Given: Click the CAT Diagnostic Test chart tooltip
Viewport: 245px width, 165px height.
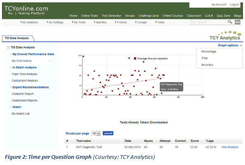Looking at the screenshot, I should (171, 87).
